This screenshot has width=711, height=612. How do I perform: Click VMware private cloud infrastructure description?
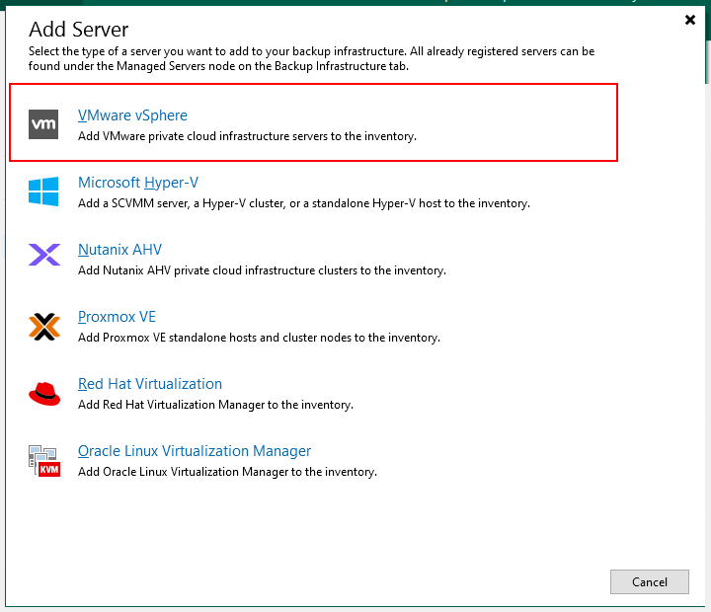point(247,136)
